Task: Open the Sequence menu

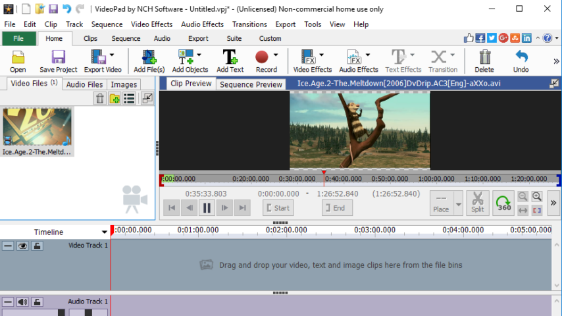Action: pyautogui.click(x=107, y=24)
